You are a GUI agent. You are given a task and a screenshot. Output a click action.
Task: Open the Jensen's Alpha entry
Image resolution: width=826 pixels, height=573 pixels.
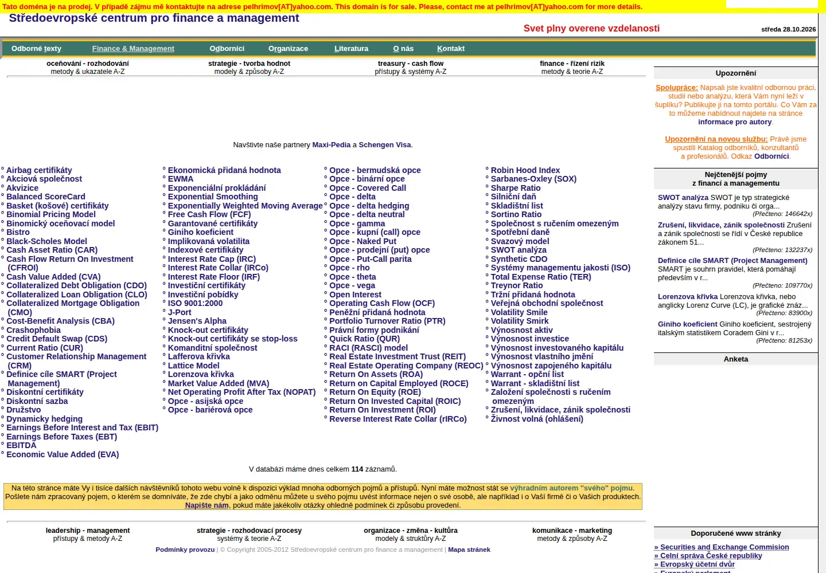(197, 321)
